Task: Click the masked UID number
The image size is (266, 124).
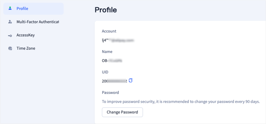Action: (x=114, y=81)
